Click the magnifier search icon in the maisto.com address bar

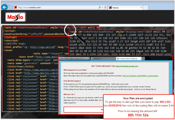(x=100, y=7)
